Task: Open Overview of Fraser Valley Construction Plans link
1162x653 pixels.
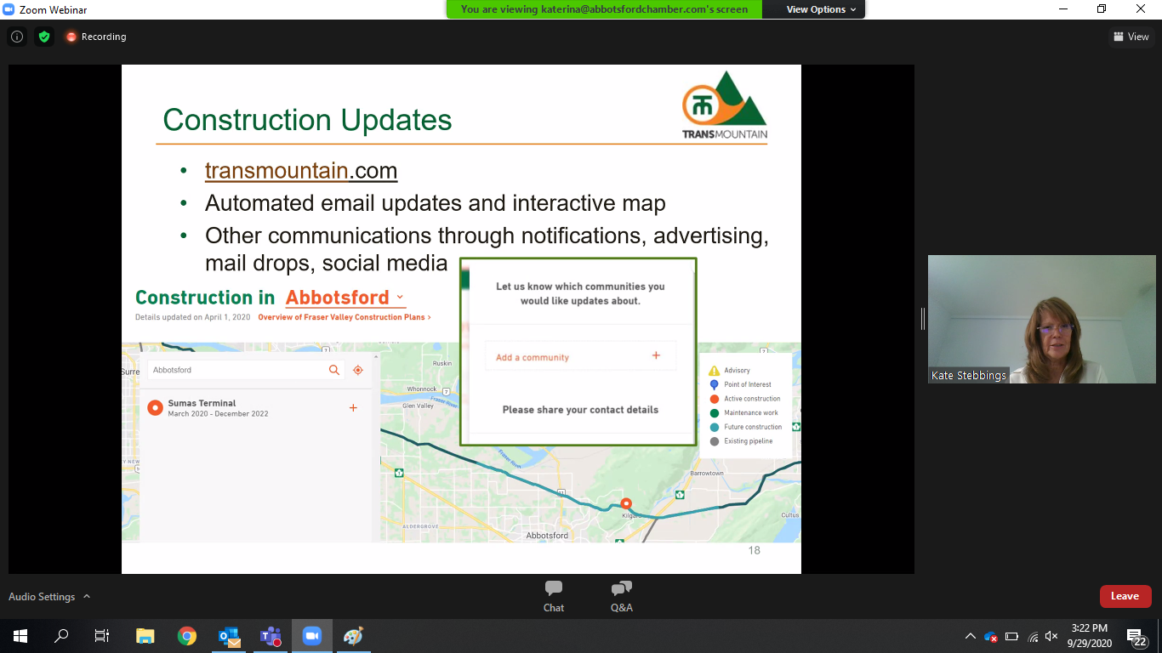Action: point(345,317)
